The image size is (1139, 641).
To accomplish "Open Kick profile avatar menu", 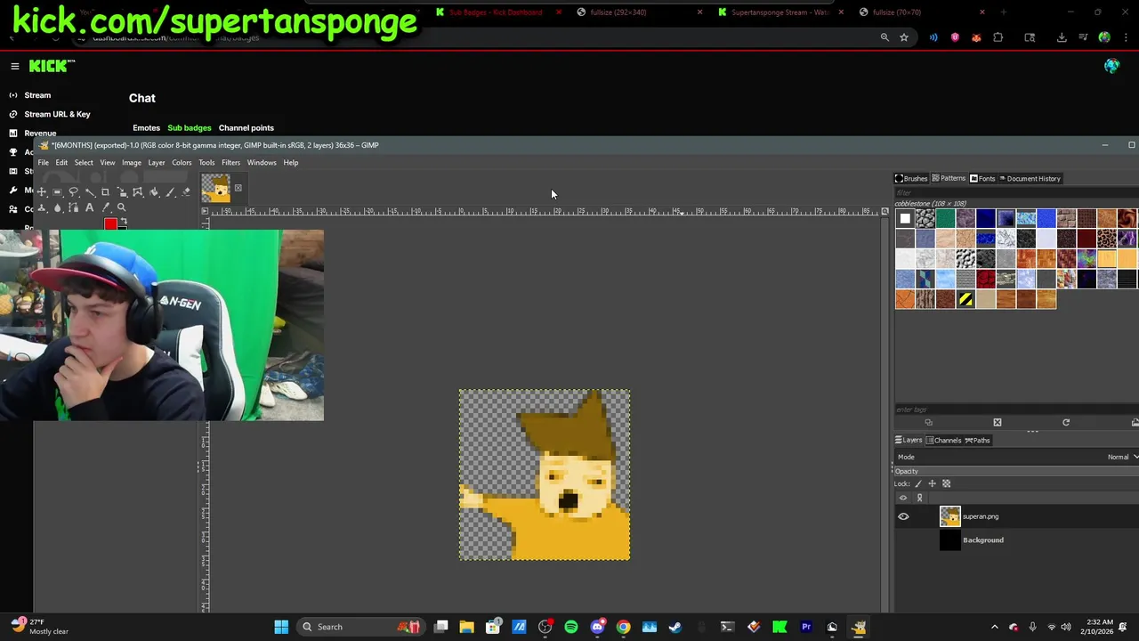I will click(x=1111, y=66).
